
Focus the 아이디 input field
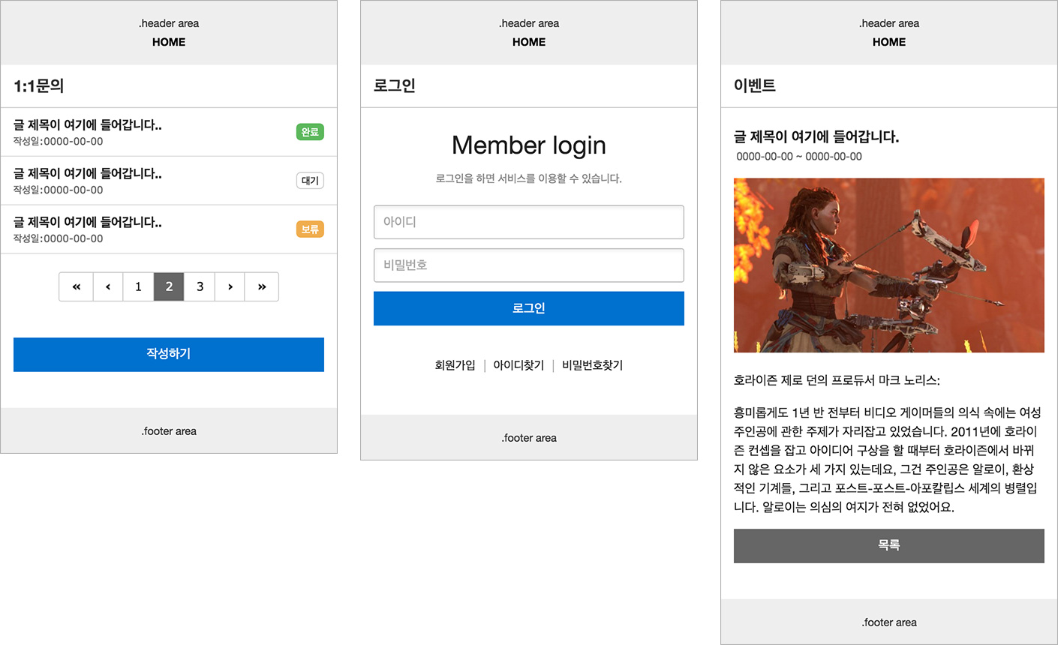pyautogui.click(x=528, y=222)
